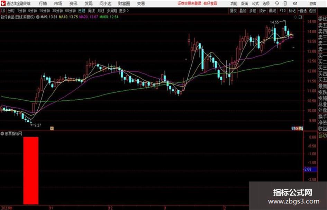Viewport: 327px width, 210px height.
Task: Open the 发现 menu
Action: (89, 3)
